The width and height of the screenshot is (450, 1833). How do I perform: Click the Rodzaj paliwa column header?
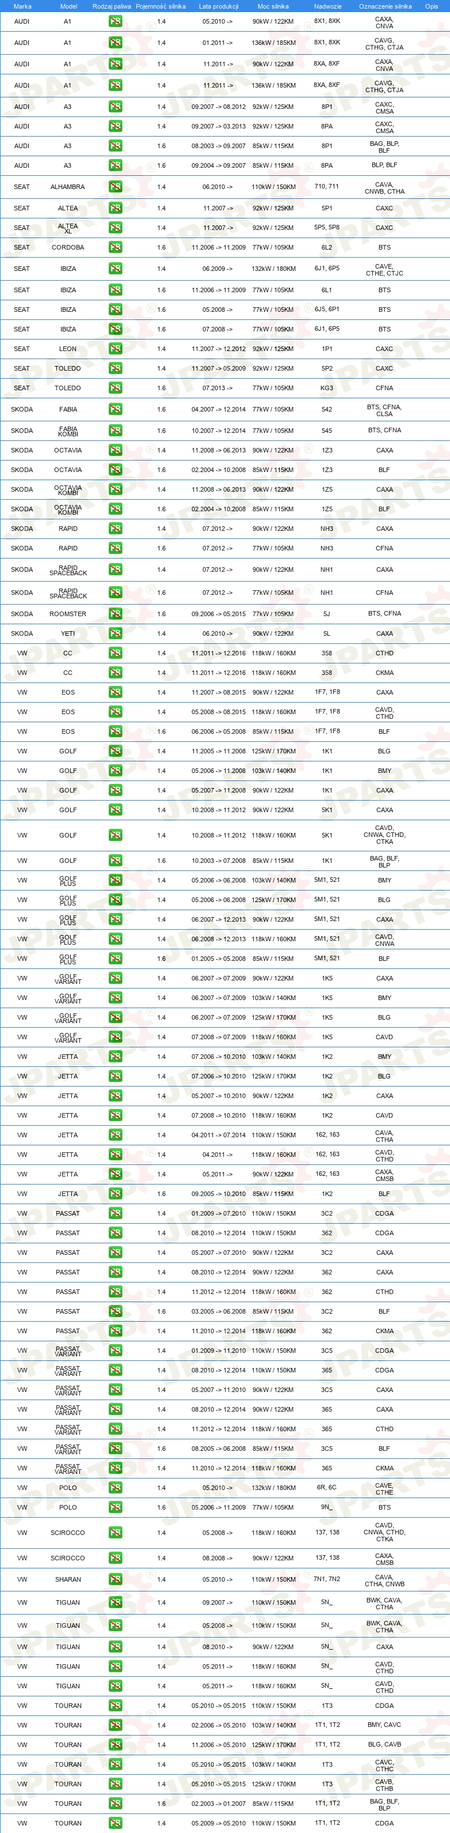click(x=112, y=6)
